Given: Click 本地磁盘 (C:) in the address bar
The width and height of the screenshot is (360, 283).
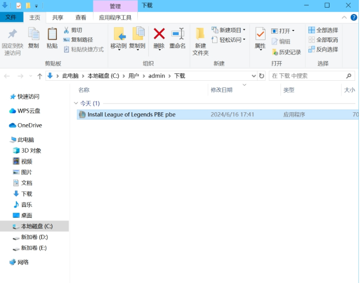Looking at the screenshot, I should (103, 76).
